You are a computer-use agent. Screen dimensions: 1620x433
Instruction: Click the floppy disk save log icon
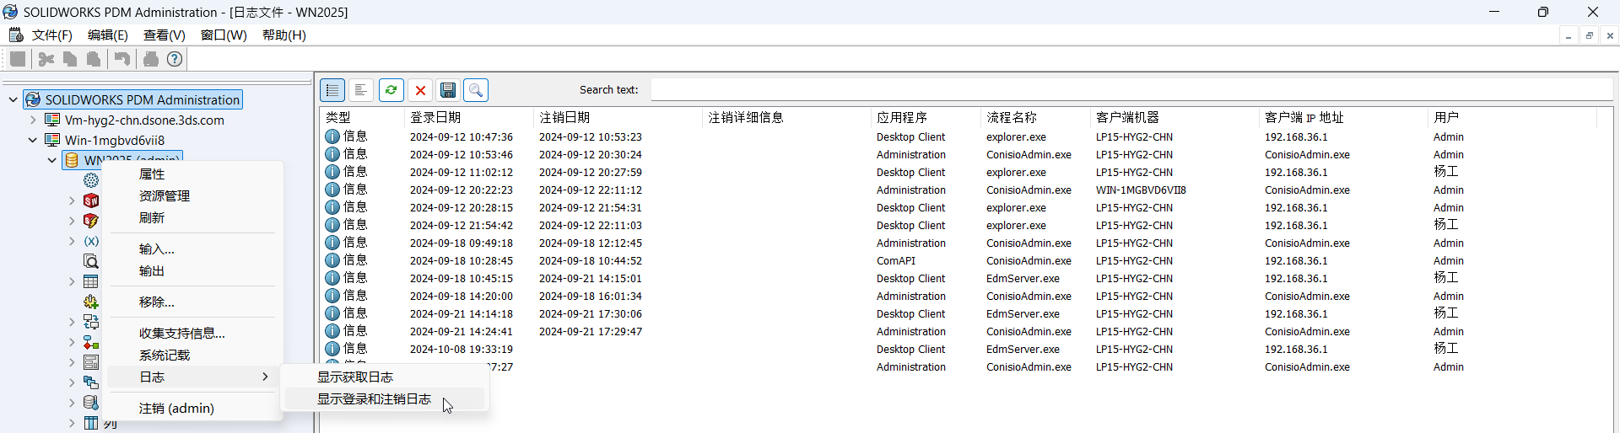pos(448,90)
